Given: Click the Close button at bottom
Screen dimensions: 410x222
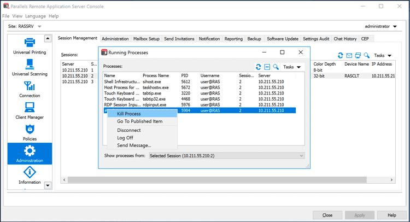Looking at the screenshot, I should click(327, 215).
